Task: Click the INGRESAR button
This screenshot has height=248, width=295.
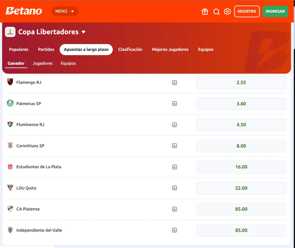Action: [275, 11]
